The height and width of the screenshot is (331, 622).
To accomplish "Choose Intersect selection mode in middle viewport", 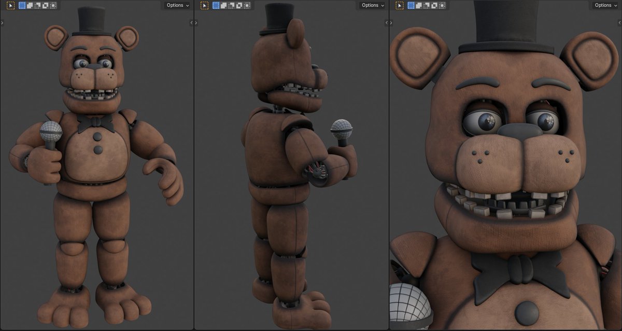I will point(247,5).
